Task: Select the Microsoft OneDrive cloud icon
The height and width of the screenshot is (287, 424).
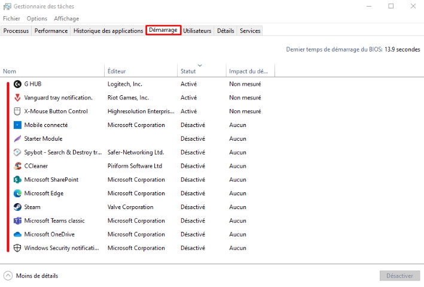Action: pos(17,234)
